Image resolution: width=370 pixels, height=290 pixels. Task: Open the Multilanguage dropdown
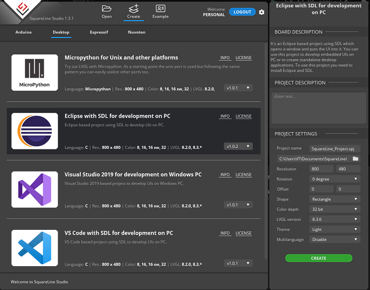point(335,239)
